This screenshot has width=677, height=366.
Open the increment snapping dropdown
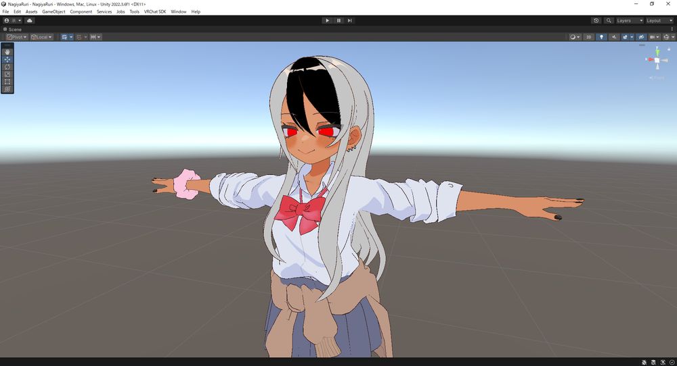(x=95, y=37)
